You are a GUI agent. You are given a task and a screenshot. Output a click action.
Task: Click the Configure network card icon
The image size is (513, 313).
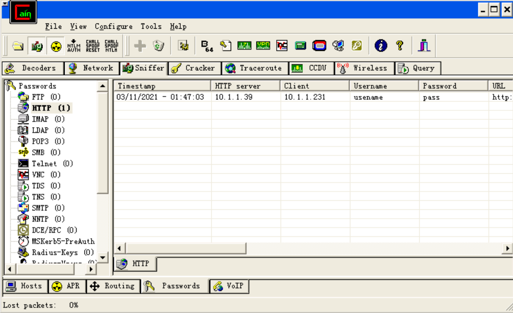[184, 46]
